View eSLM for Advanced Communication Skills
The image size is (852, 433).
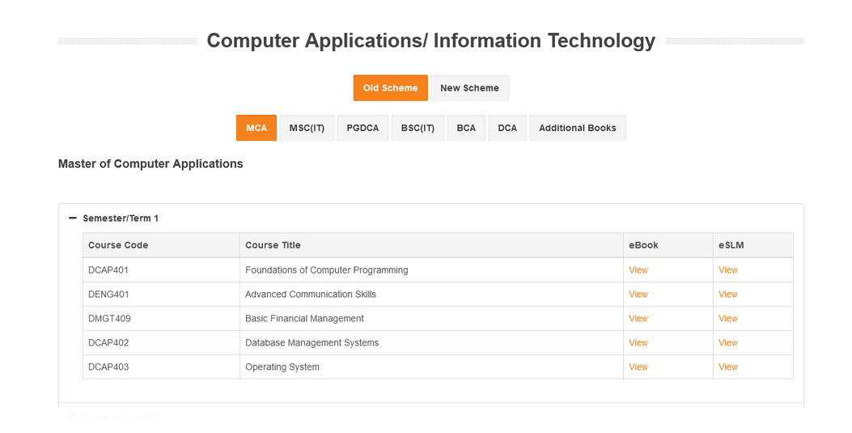pos(727,295)
